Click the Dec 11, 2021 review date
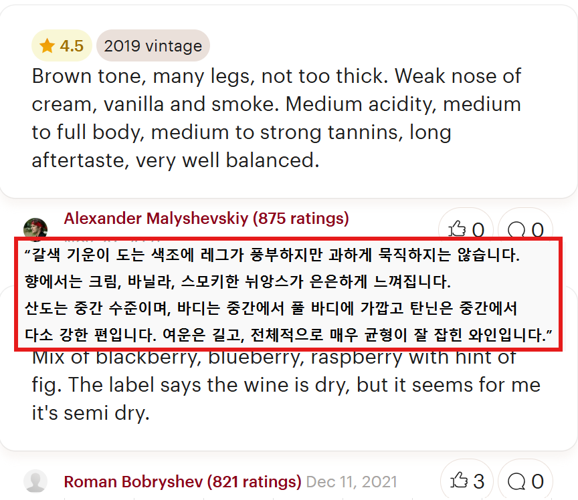578x500 pixels. click(351, 482)
